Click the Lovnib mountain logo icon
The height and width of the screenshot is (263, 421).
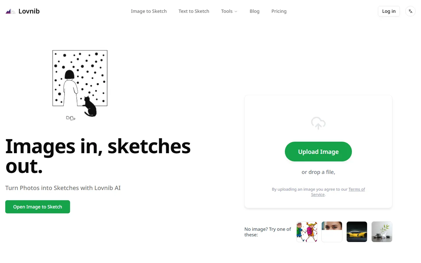(11, 12)
